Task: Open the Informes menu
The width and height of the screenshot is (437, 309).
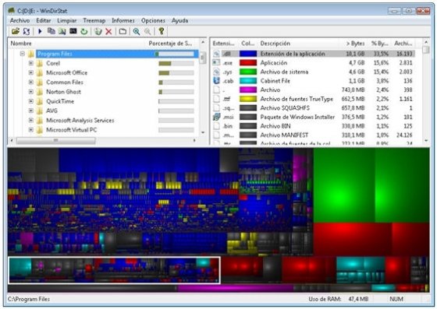Action: click(123, 20)
